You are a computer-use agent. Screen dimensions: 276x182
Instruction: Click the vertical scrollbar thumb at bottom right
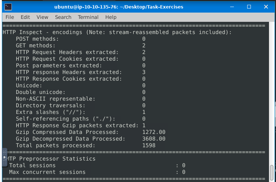272,172
